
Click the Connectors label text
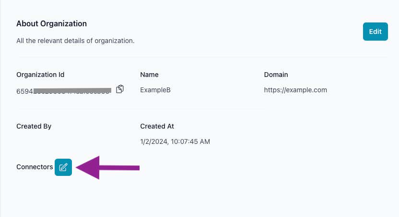point(35,167)
